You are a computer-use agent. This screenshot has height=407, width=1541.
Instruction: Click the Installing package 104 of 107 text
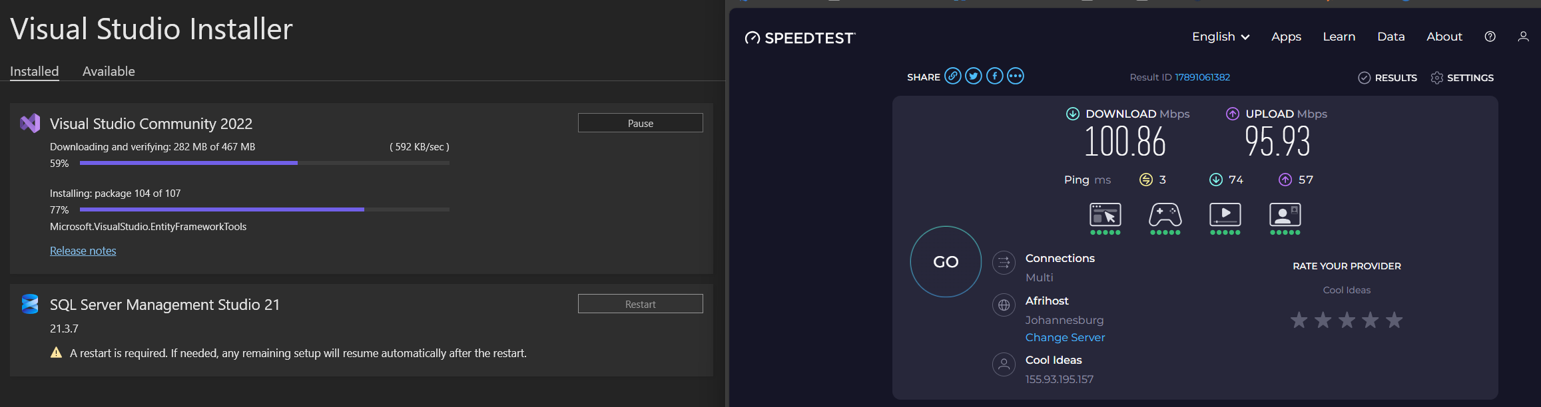(115, 194)
